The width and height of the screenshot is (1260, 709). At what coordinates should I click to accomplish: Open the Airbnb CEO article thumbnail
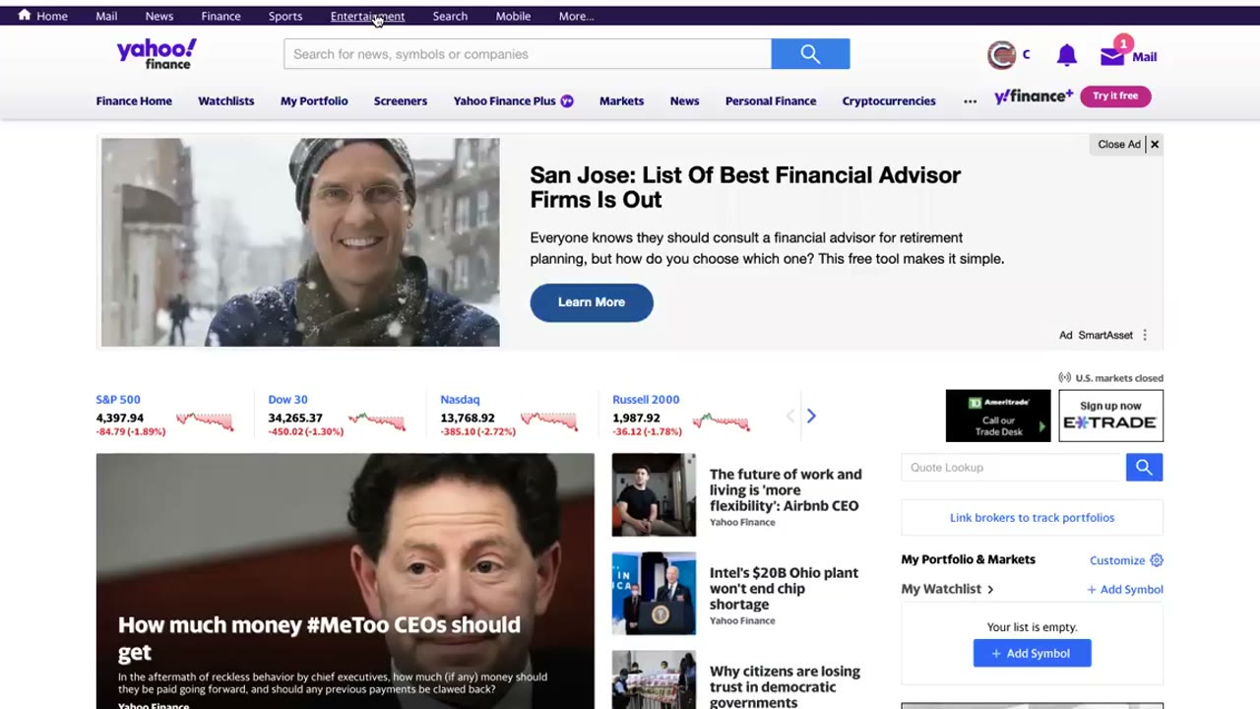tap(654, 494)
